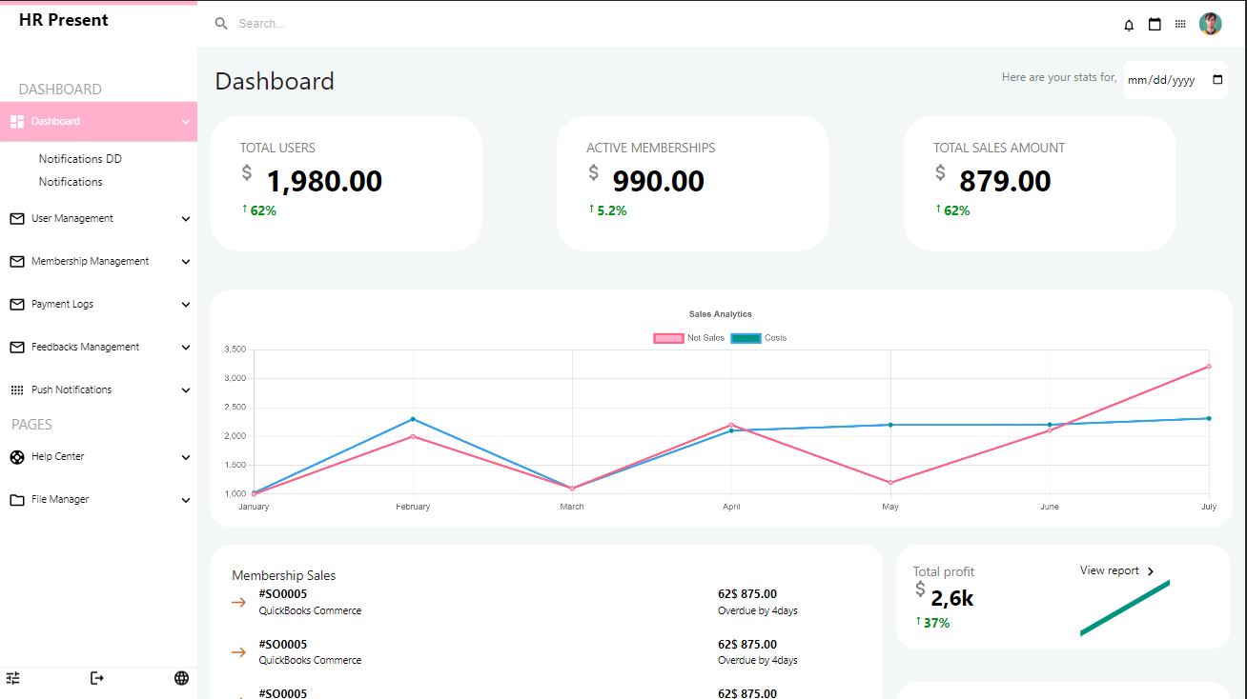Expand the User Management chevron
The width and height of the screenshot is (1247, 699).
tap(186, 219)
